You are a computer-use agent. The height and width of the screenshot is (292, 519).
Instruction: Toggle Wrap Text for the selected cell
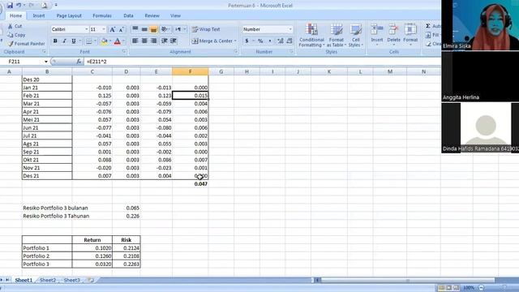point(206,29)
